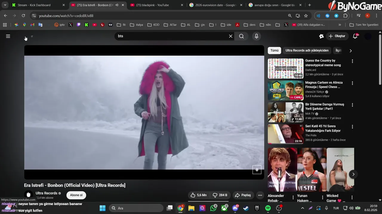Open Discord from the taskbar
The width and height of the screenshot is (382, 214).
[235, 208]
